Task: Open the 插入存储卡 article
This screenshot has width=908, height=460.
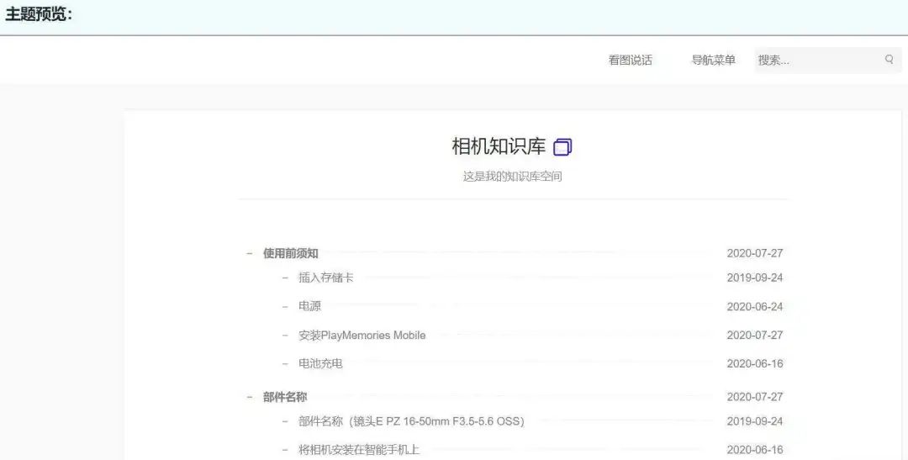Action: tap(326, 278)
